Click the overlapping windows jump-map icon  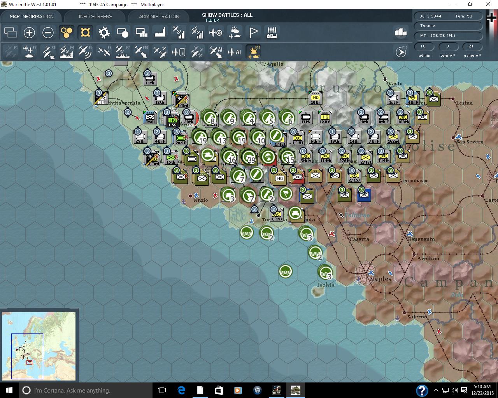coord(11,33)
